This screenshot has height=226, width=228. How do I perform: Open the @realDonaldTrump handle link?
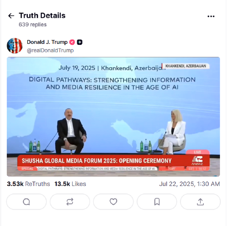(50, 50)
